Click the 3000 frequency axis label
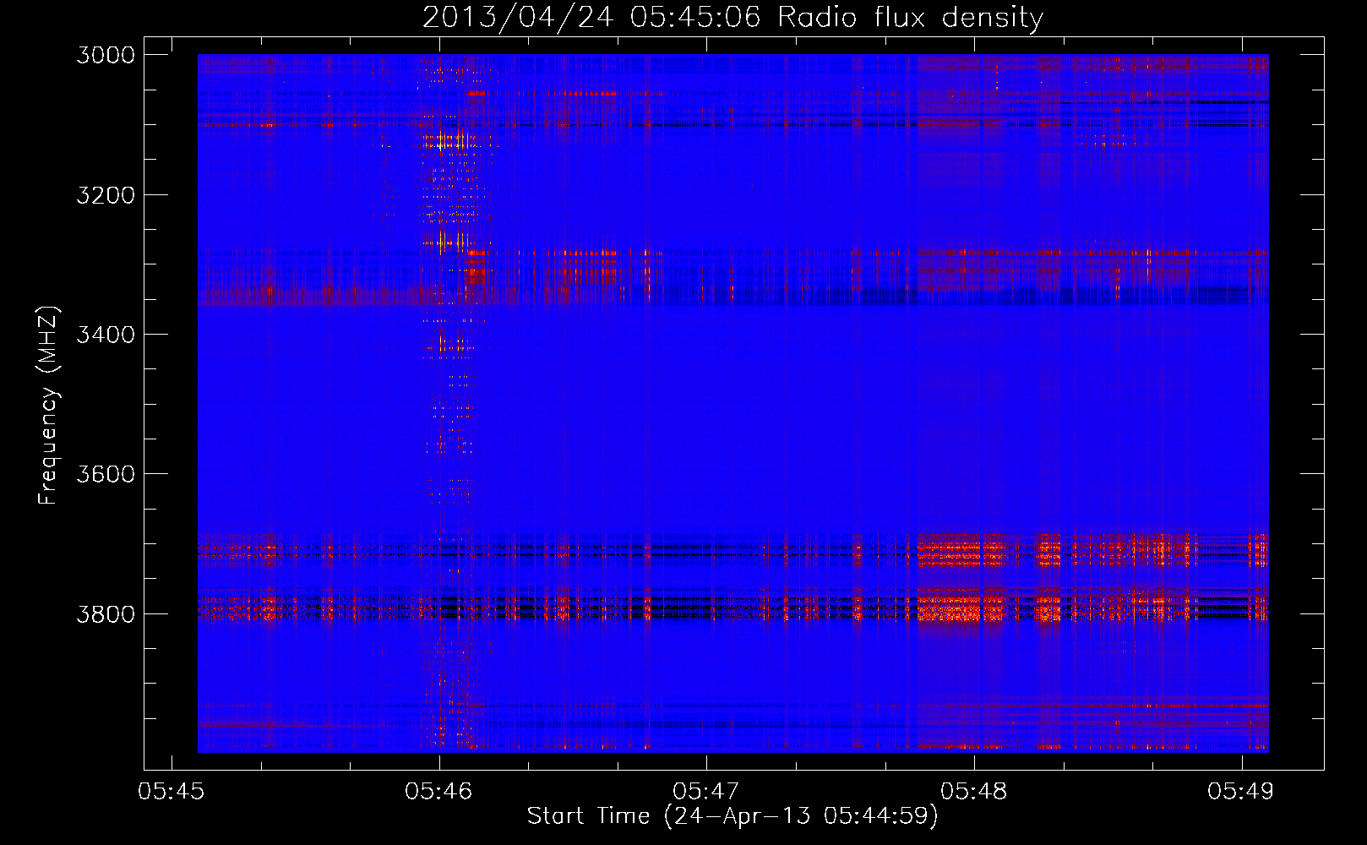This screenshot has width=1367, height=845. coord(106,55)
